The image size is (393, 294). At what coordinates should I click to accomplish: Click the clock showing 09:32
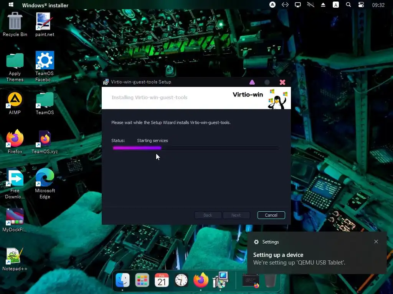(x=378, y=5)
